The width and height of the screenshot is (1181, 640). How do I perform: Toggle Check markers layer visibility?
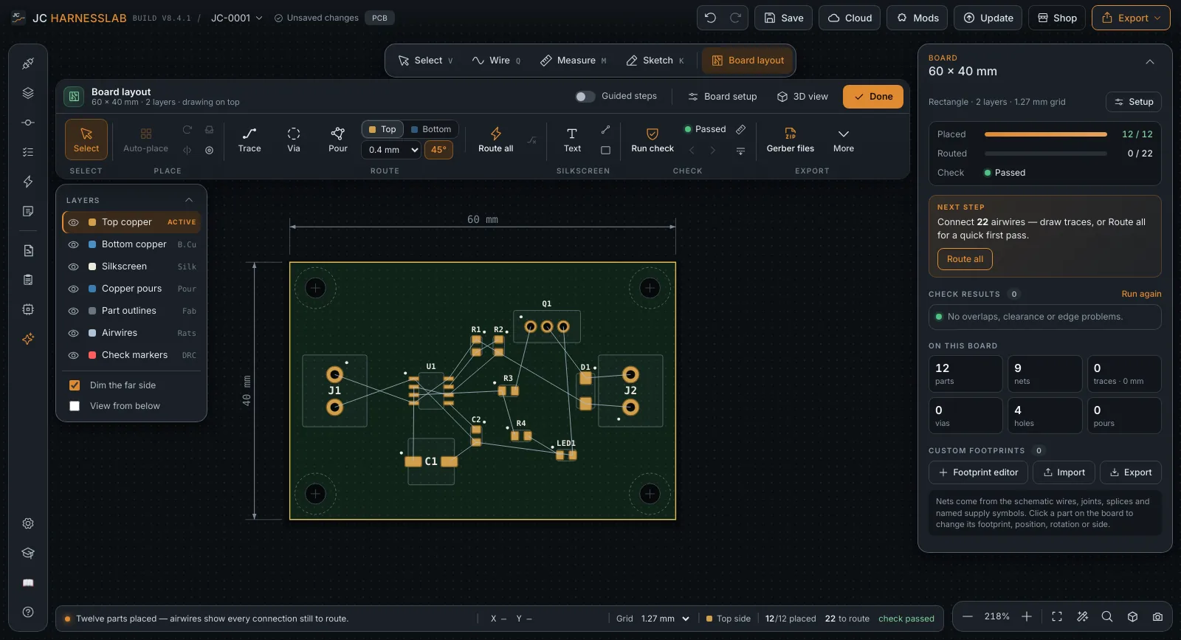pyautogui.click(x=73, y=355)
